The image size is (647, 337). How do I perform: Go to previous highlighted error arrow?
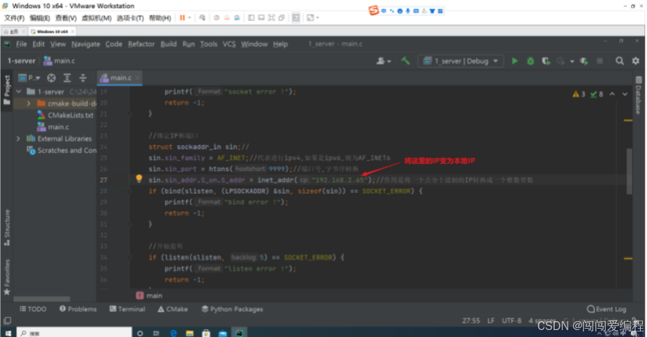612,94
